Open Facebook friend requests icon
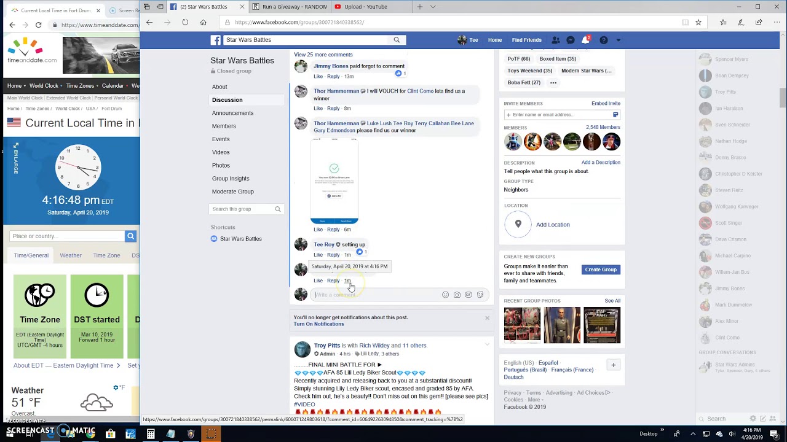The image size is (787, 442). [556, 40]
